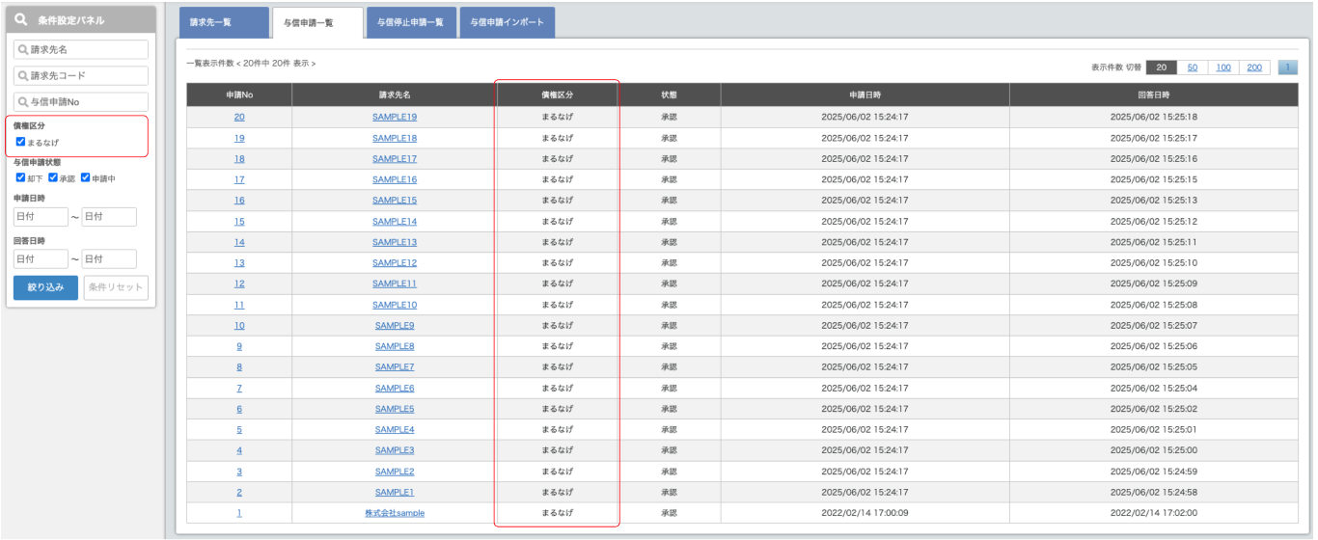Open application number 20 link
The image size is (1318, 540).
pyautogui.click(x=239, y=117)
